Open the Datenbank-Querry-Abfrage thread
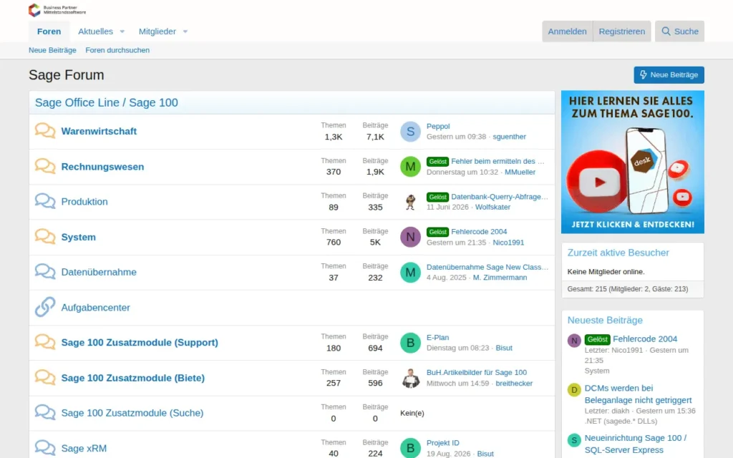The image size is (733, 458). coord(500,197)
